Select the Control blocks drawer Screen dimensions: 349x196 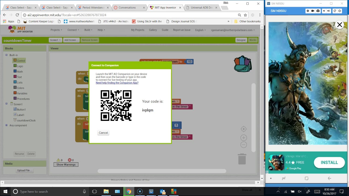tap(19, 61)
